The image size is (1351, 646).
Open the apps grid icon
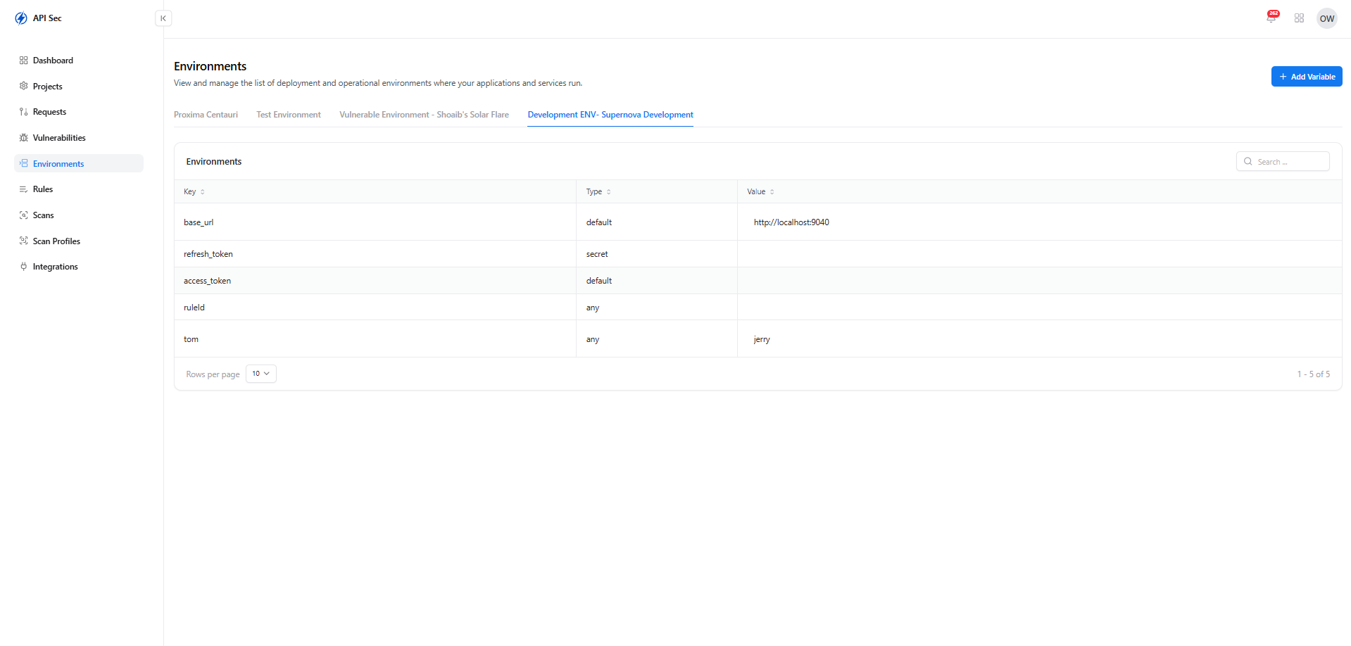1299,18
